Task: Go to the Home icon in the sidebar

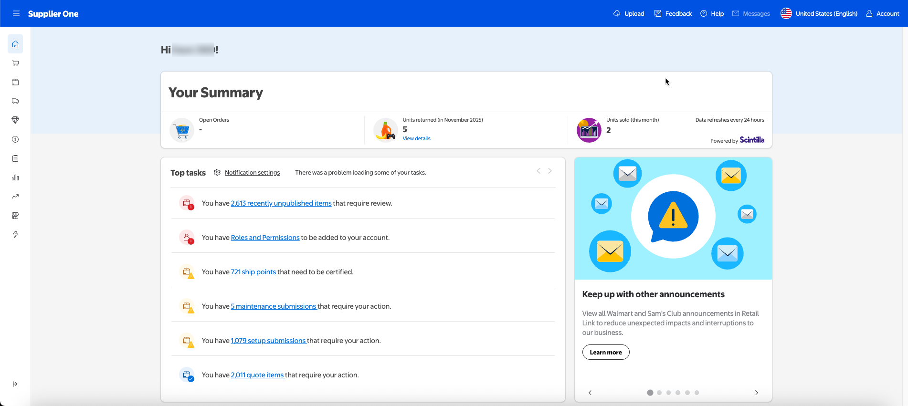Action: (x=15, y=44)
